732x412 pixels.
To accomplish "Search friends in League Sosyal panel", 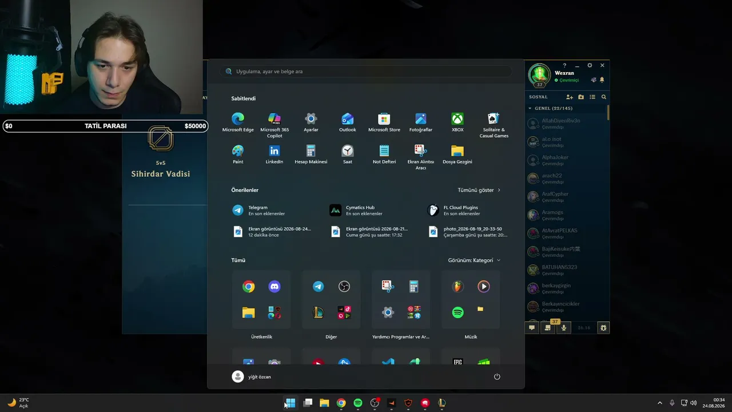I will click(603, 97).
